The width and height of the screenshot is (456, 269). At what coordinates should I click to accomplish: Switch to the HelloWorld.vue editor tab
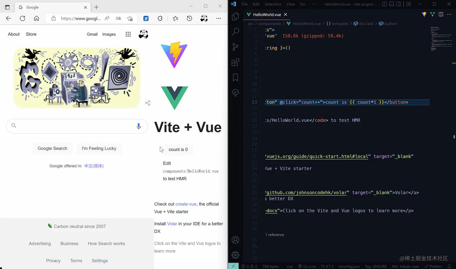coord(267,14)
